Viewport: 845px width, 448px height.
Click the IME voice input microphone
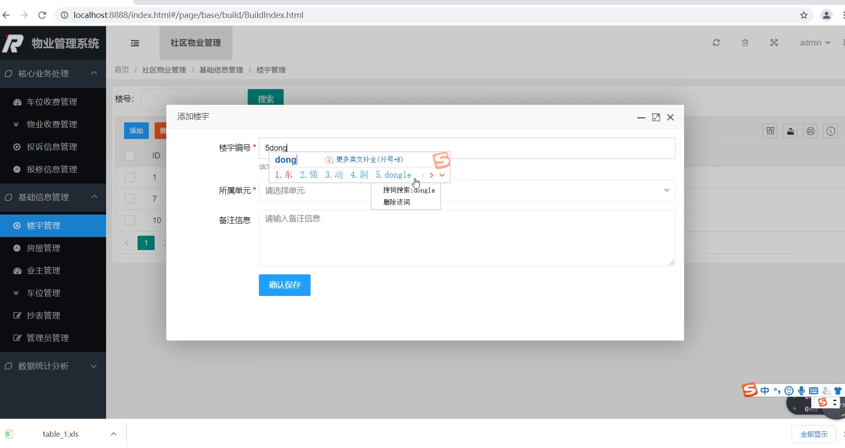pyautogui.click(x=801, y=390)
